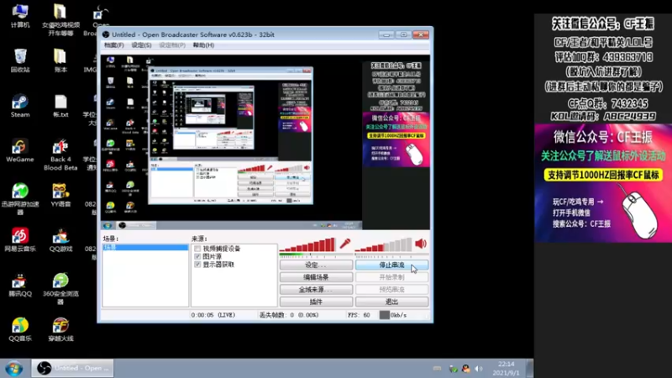Select the 回收站 recycle bin icon

tap(20, 60)
